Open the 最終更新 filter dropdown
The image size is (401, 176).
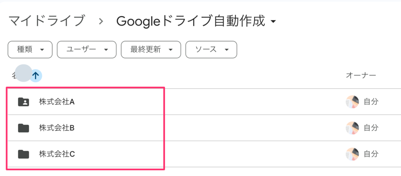coord(151,50)
